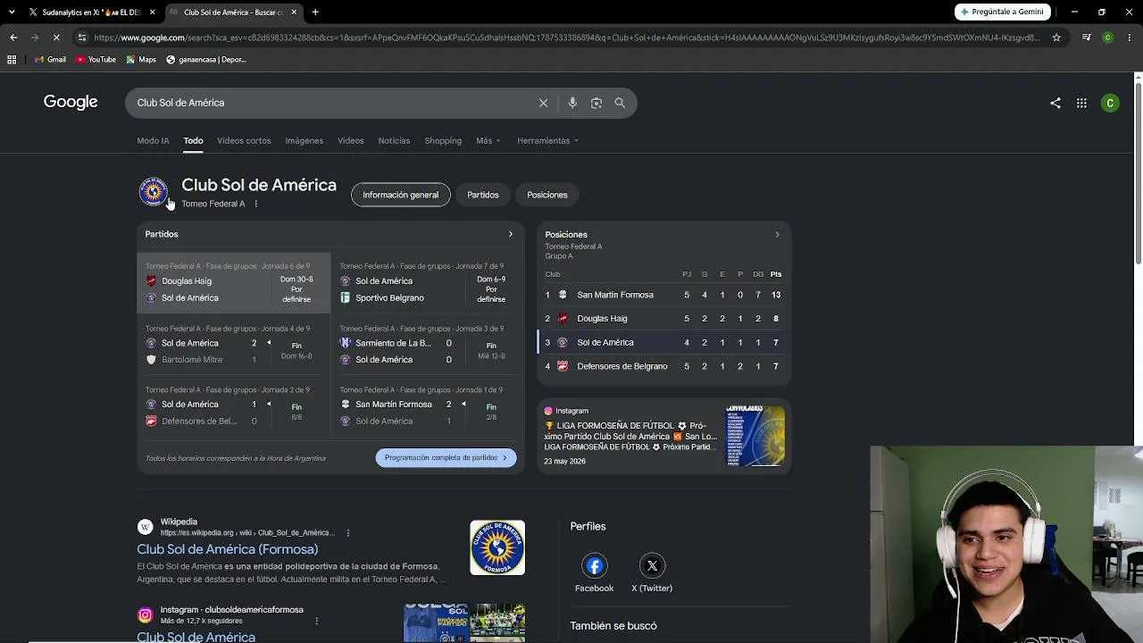Screen dimensions: 1143x643
Task: Switch to the Modo IA tab
Action: (x=153, y=140)
